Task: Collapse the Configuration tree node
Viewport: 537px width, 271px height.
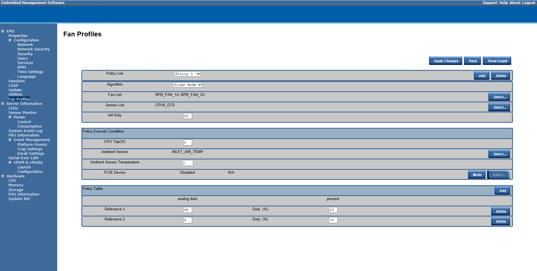Action: pyautogui.click(x=10, y=40)
